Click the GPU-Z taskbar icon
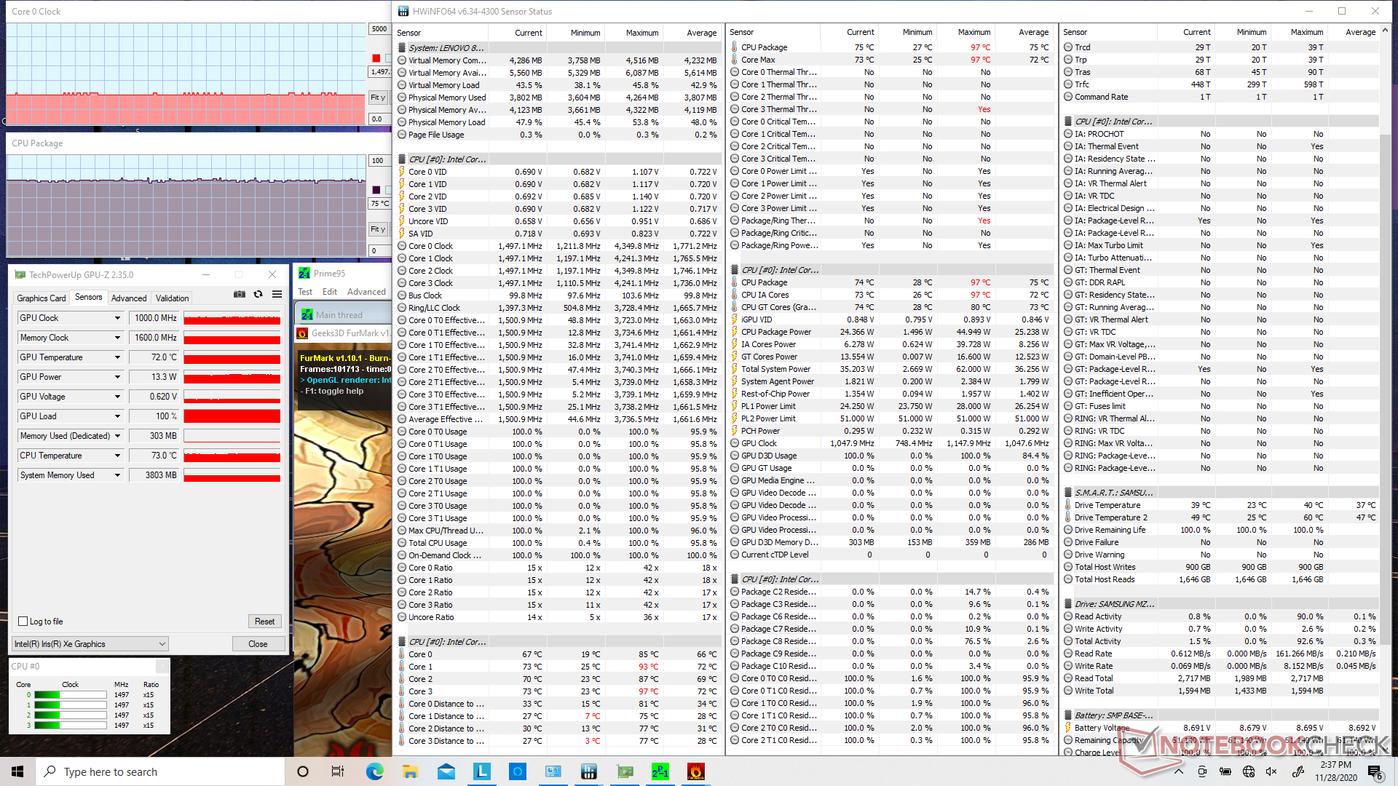The image size is (1398, 786). point(624,771)
